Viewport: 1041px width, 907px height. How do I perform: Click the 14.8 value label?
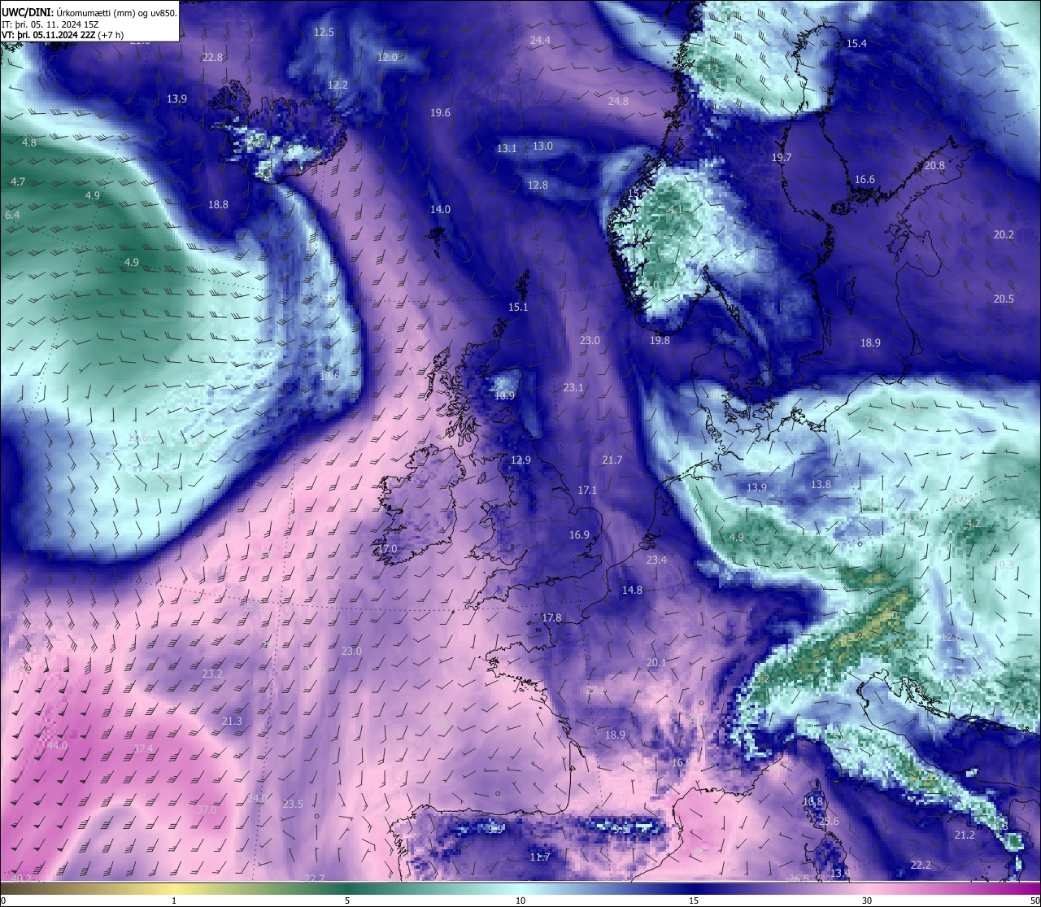click(632, 591)
